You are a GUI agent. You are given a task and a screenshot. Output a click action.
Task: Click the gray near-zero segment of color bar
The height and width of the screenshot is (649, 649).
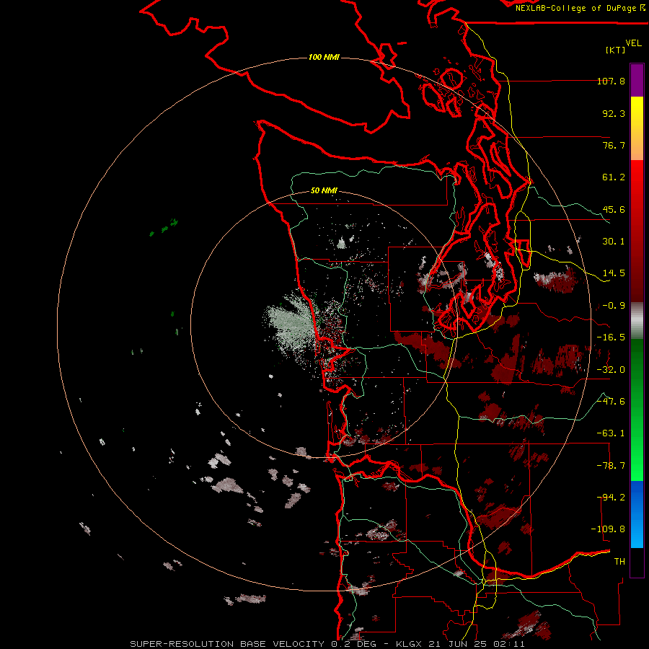637,321
